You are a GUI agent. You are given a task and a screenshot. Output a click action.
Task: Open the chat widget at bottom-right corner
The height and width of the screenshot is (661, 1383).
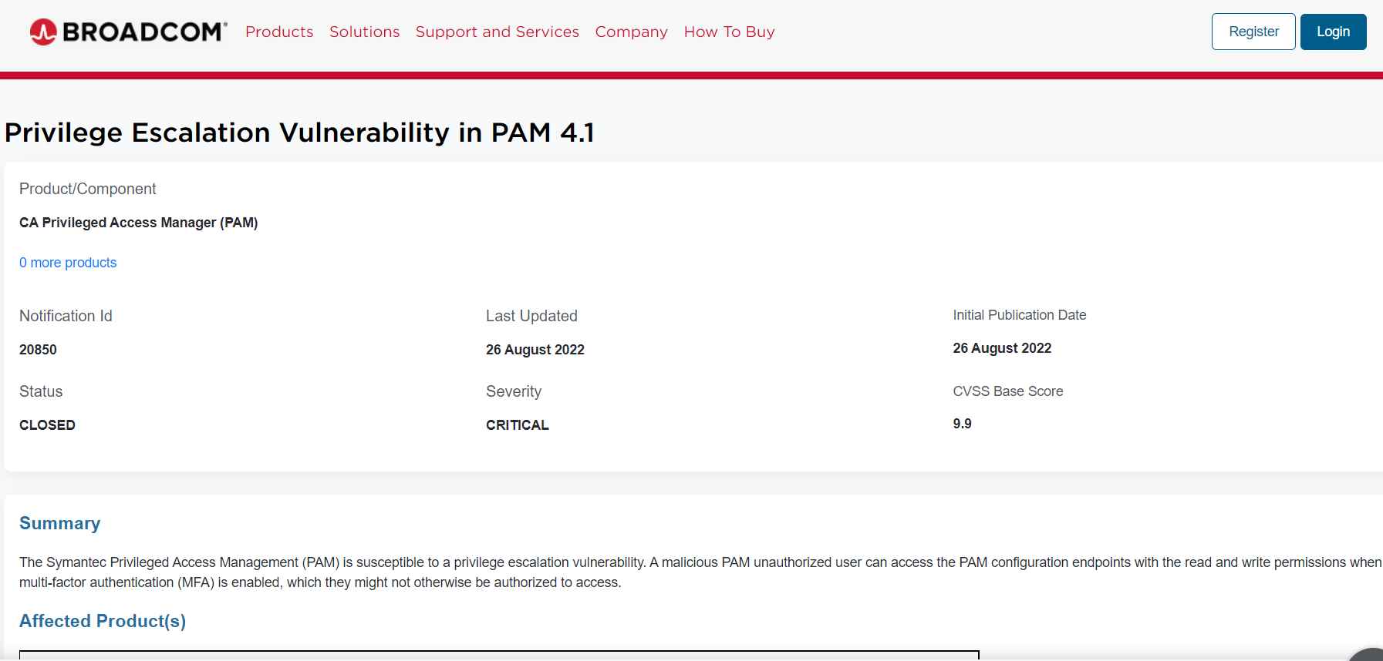click(1368, 654)
